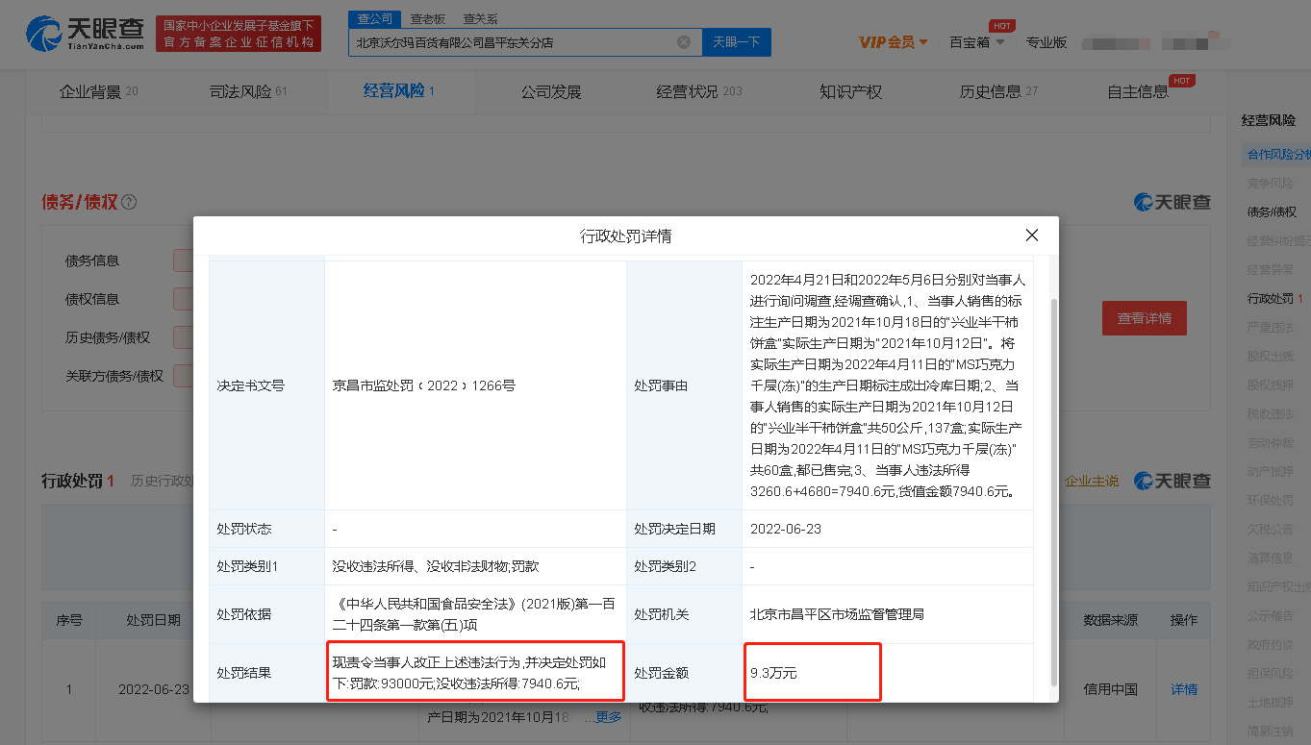The image size is (1311, 745).
Task: Expand the 百宝箱 dropdown
Action: pyautogui.click(x=976, y=42)
